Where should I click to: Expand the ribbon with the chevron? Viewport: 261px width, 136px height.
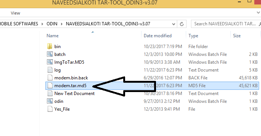click(258, 13)
